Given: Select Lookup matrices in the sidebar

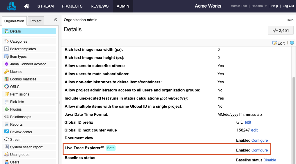Looking at the screenshot, I should (x=29, y=79).
